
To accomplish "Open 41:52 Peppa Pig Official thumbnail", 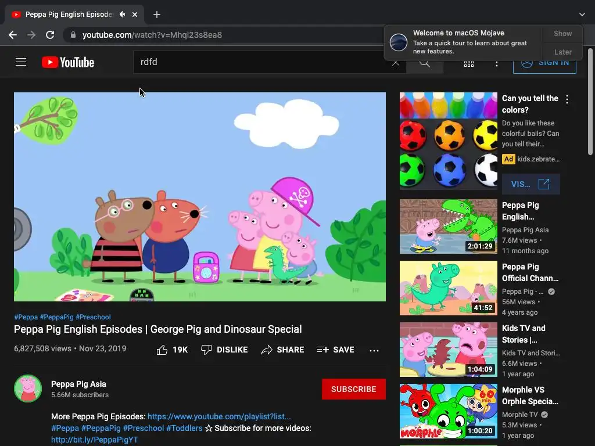I will click(448, 288).
